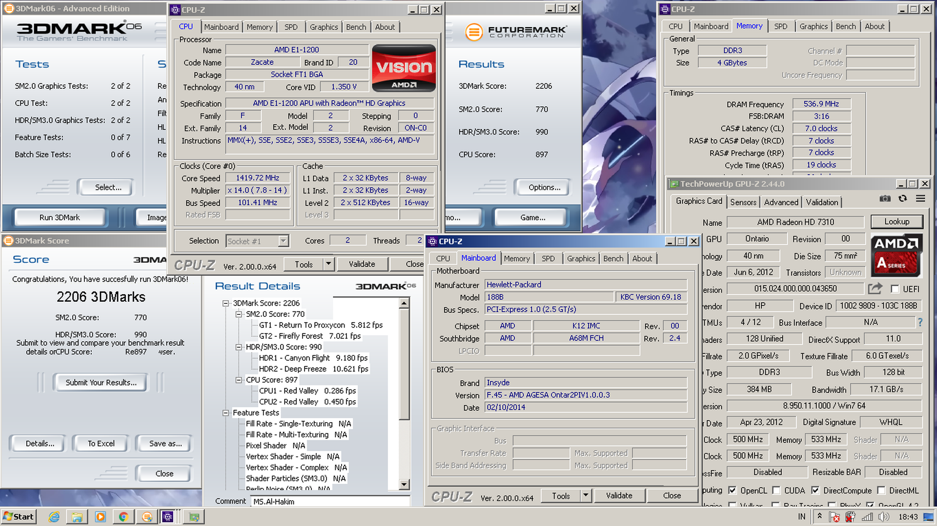Open Action Center flag tray icon
937x526 pixels.
coord(834,517)
